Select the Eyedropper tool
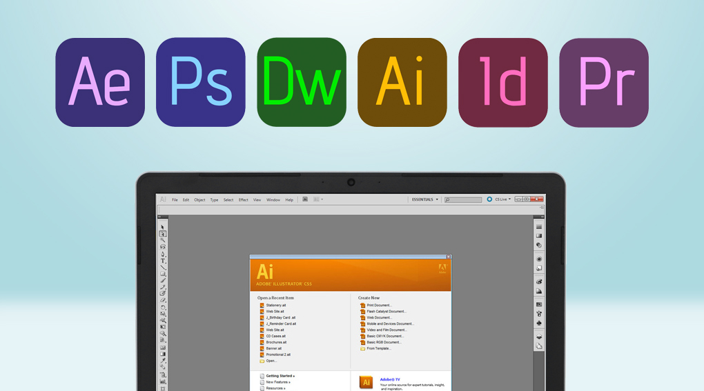The height and width of the screenshot is (391, 704). tap(162, 361)
